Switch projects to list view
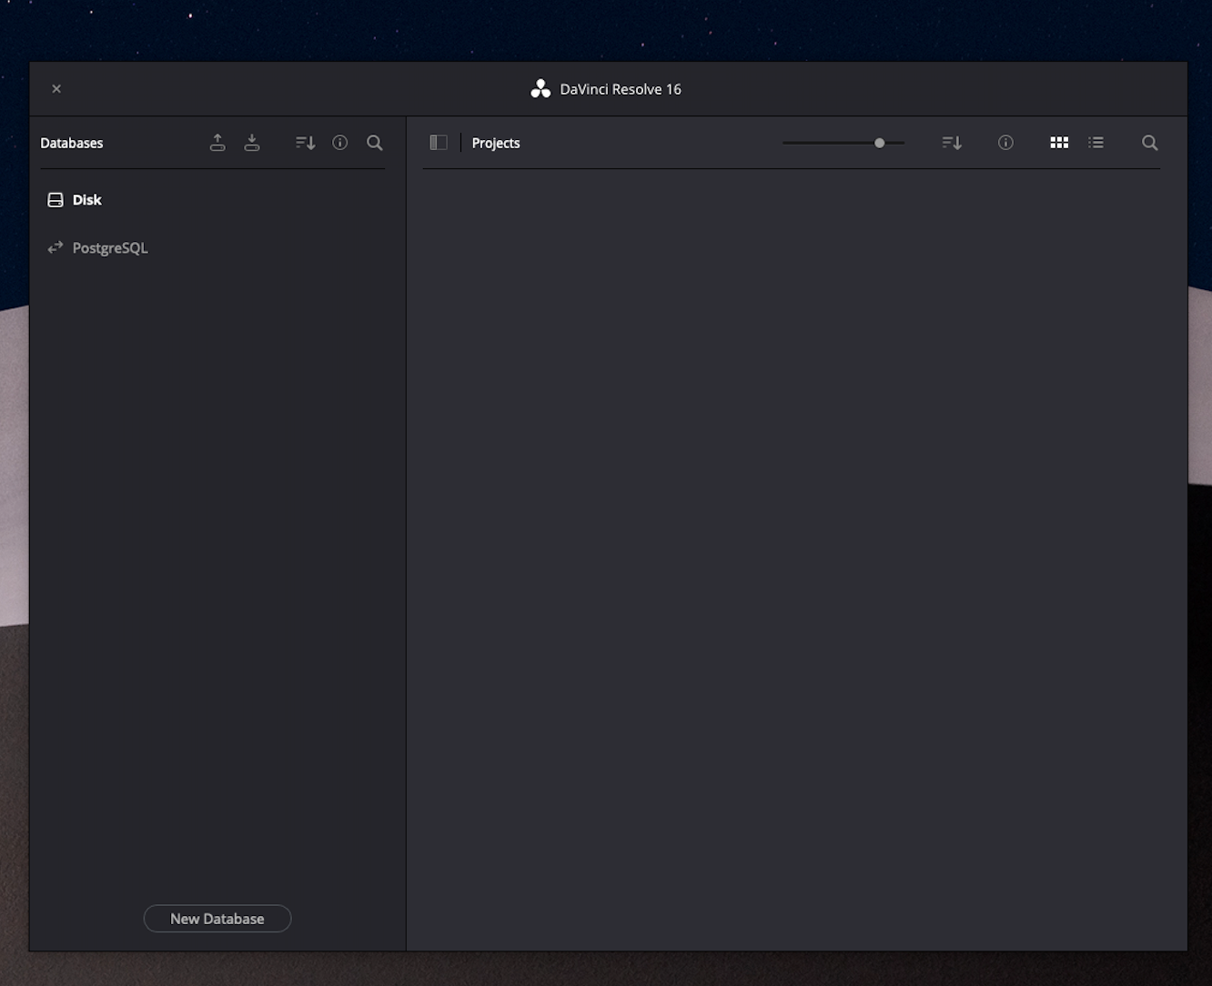1212x986 pixels. (x=1096, y=143)
